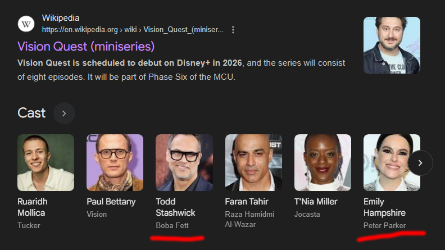The width and height of the screenshot is (445, 250).
Task: Open the Todd Stashwick name link
Action: [x=175, y=207]
